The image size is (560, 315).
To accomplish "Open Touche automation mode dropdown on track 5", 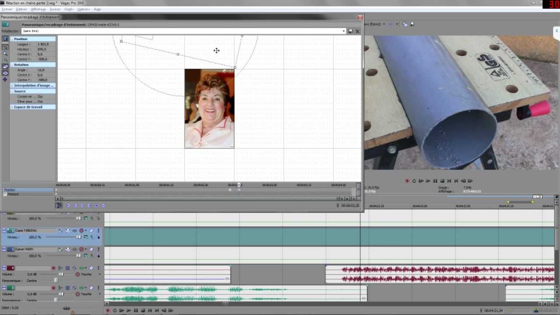I will (99, 294).
